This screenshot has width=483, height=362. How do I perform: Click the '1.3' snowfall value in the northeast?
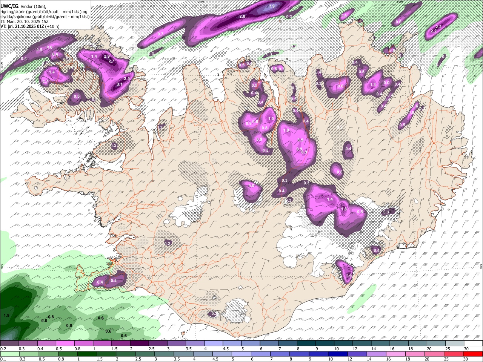click(x=373, y=84)
